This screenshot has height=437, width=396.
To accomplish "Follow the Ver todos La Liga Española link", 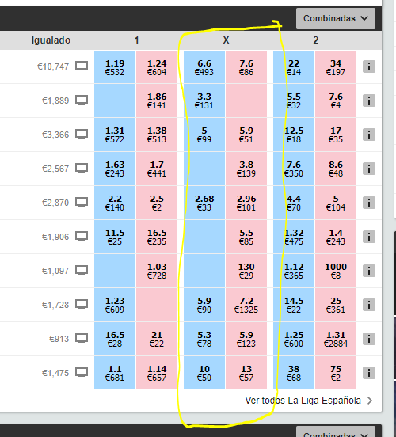I will click(303, 401).
